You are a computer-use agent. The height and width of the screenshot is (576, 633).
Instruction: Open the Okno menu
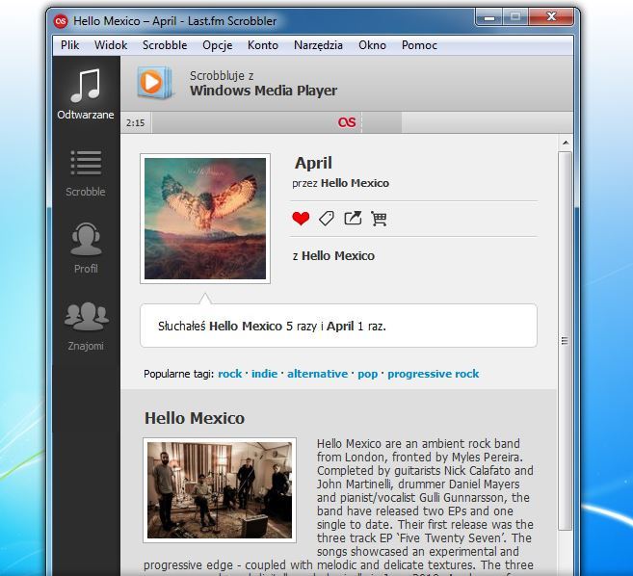pos(372,45)
